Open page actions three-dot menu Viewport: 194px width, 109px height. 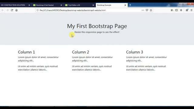pos(143,10)
